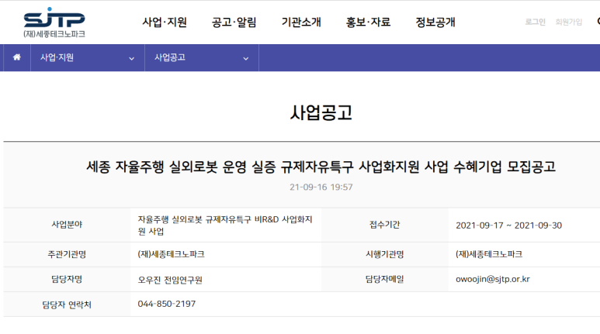Click (재)세종테크노파크 under 시행기관명
This screenshot has width=600, height=334.
489,254
